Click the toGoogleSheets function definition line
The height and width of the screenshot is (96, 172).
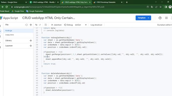pyautogui.click(x=56, y=38)
